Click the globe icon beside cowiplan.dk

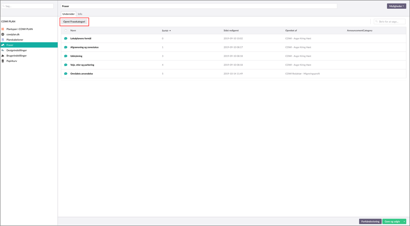pos(3,34)
